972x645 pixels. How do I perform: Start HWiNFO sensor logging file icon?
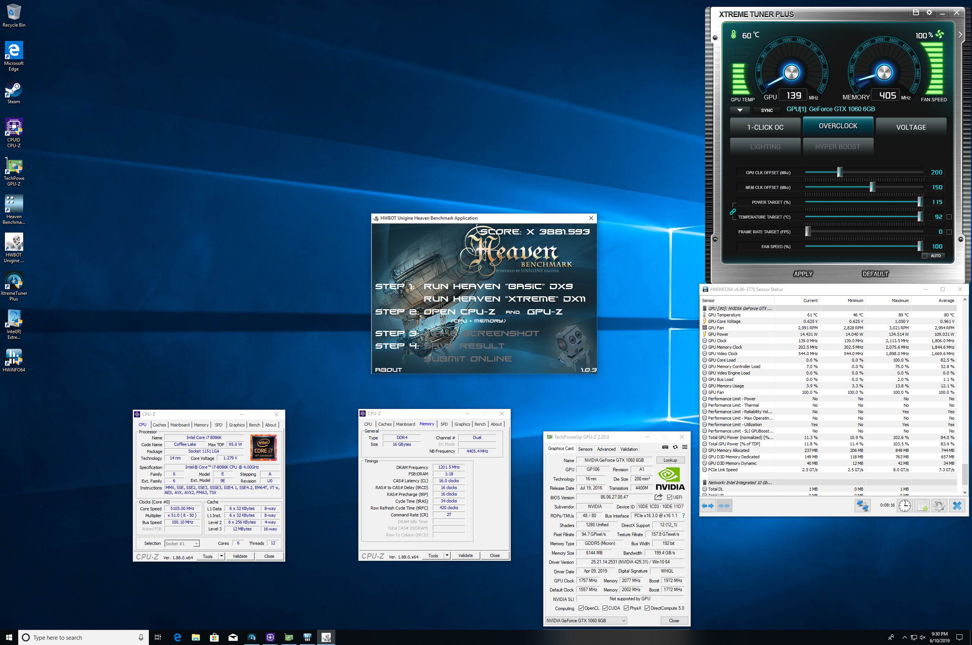922,506
